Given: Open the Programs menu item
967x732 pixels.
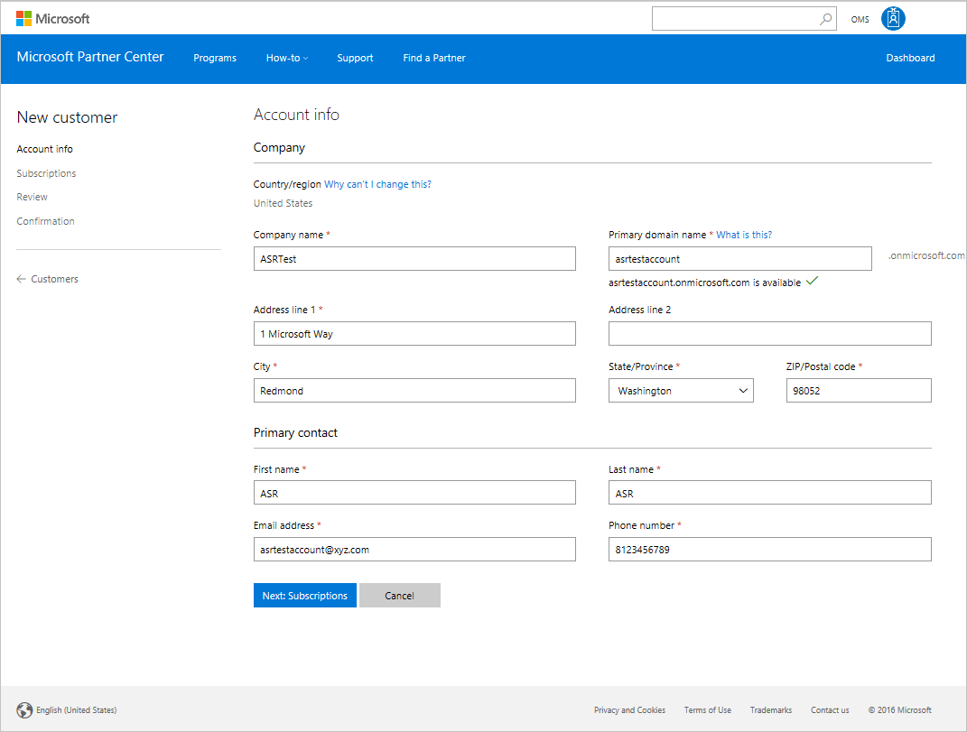Looking at the screenshot, I should click(215, 58).
